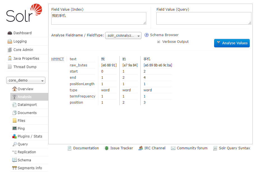257x172 pixels.
Task: Click the Overview house icon
Action: coord(14,89)
